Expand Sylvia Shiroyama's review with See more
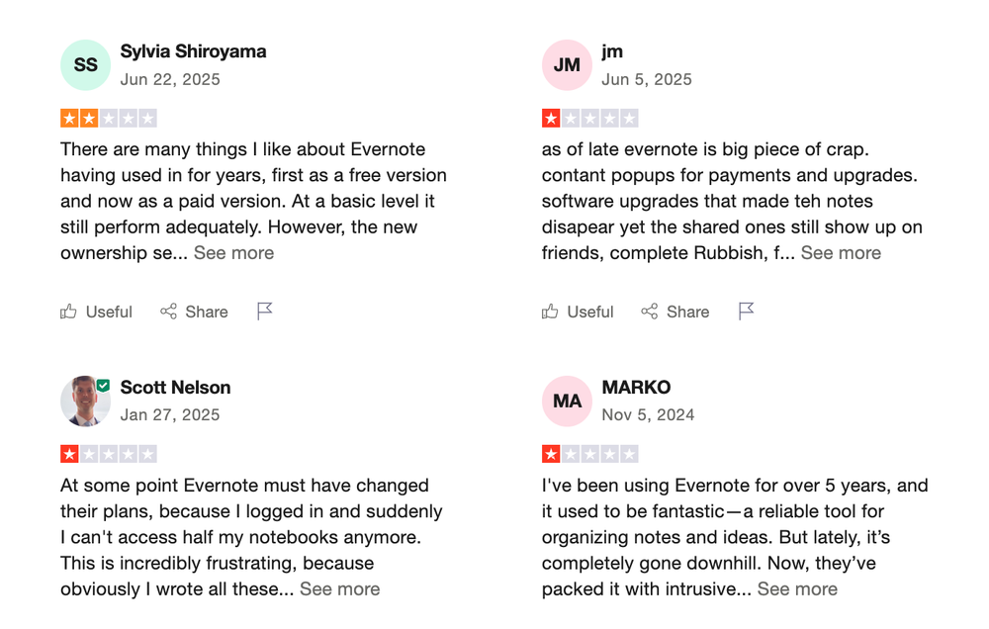The width and height of the screenshot is (989, 629). (233, 252)
